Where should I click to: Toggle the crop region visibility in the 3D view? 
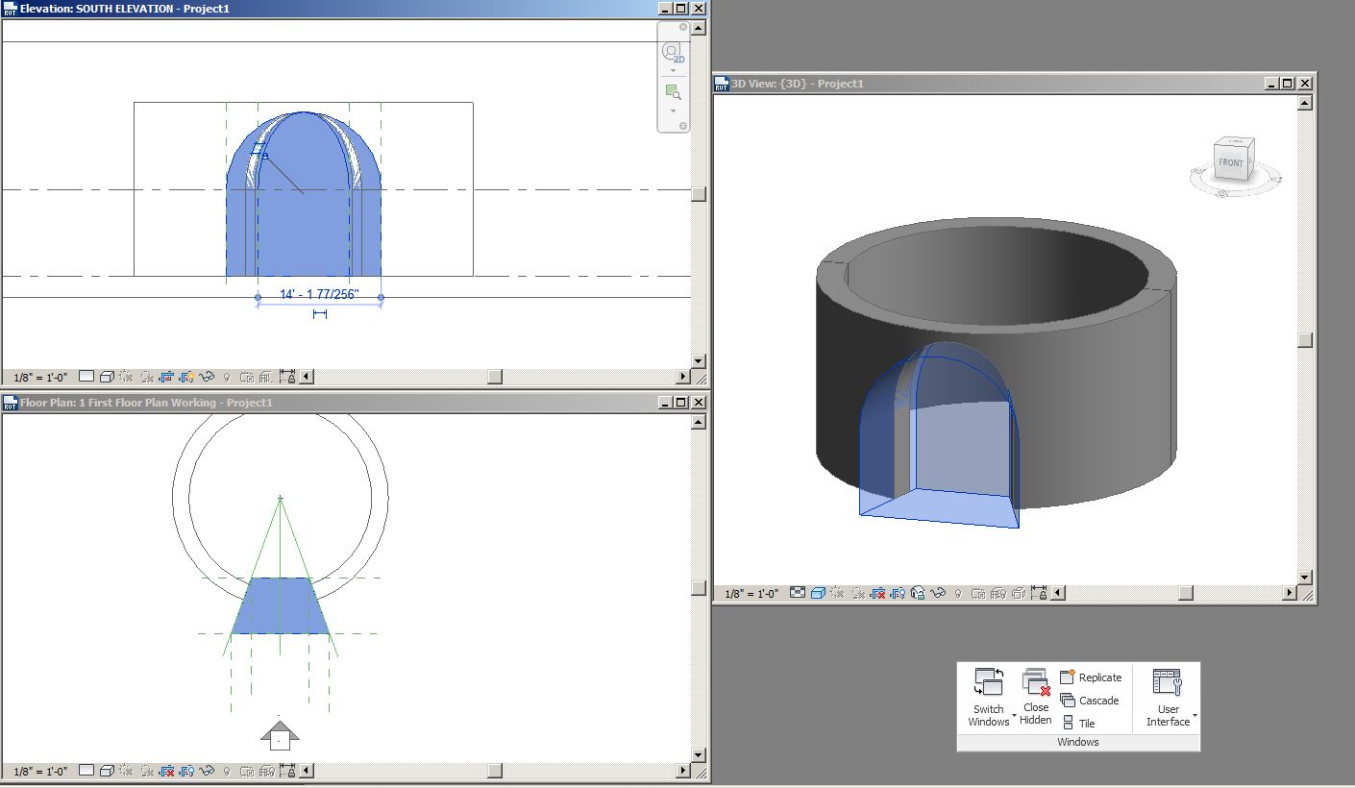click(898, 593)
